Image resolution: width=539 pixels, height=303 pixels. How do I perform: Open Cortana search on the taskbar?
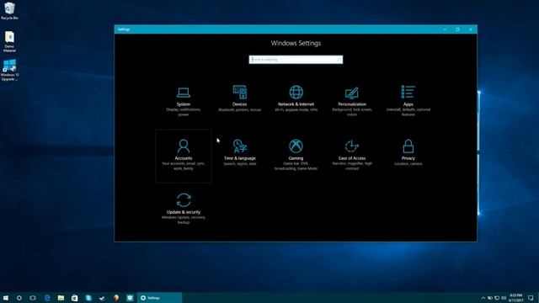click(x=19, y=298)
